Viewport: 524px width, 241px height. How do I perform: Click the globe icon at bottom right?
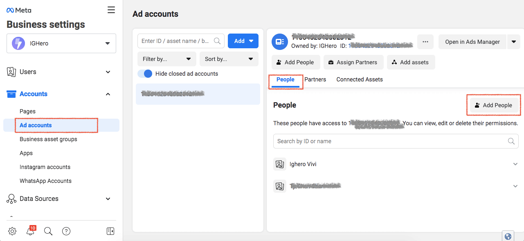click(508, 236)
